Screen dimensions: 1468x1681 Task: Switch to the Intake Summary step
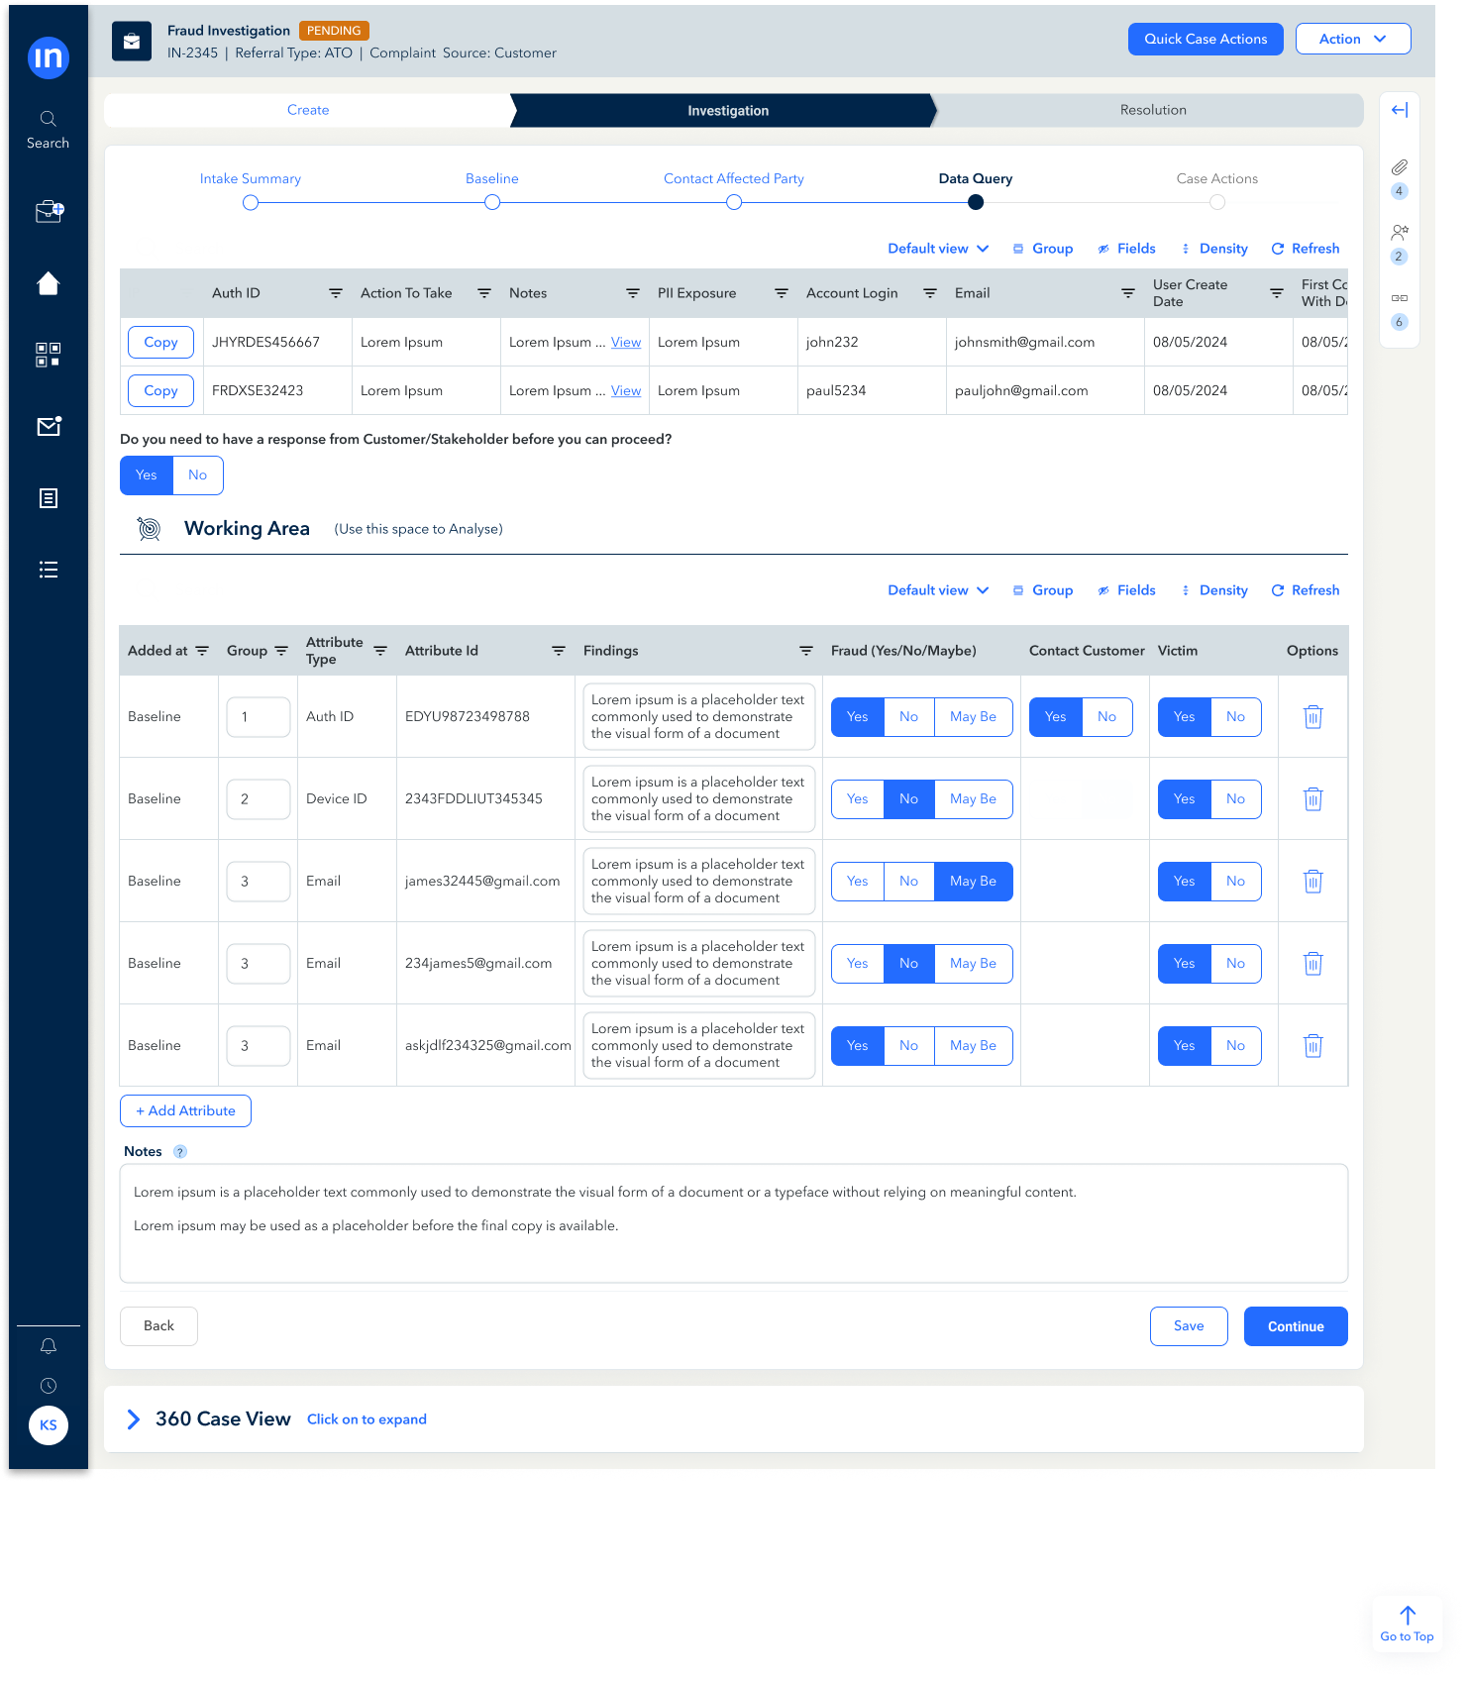click(x=251, y=202)
